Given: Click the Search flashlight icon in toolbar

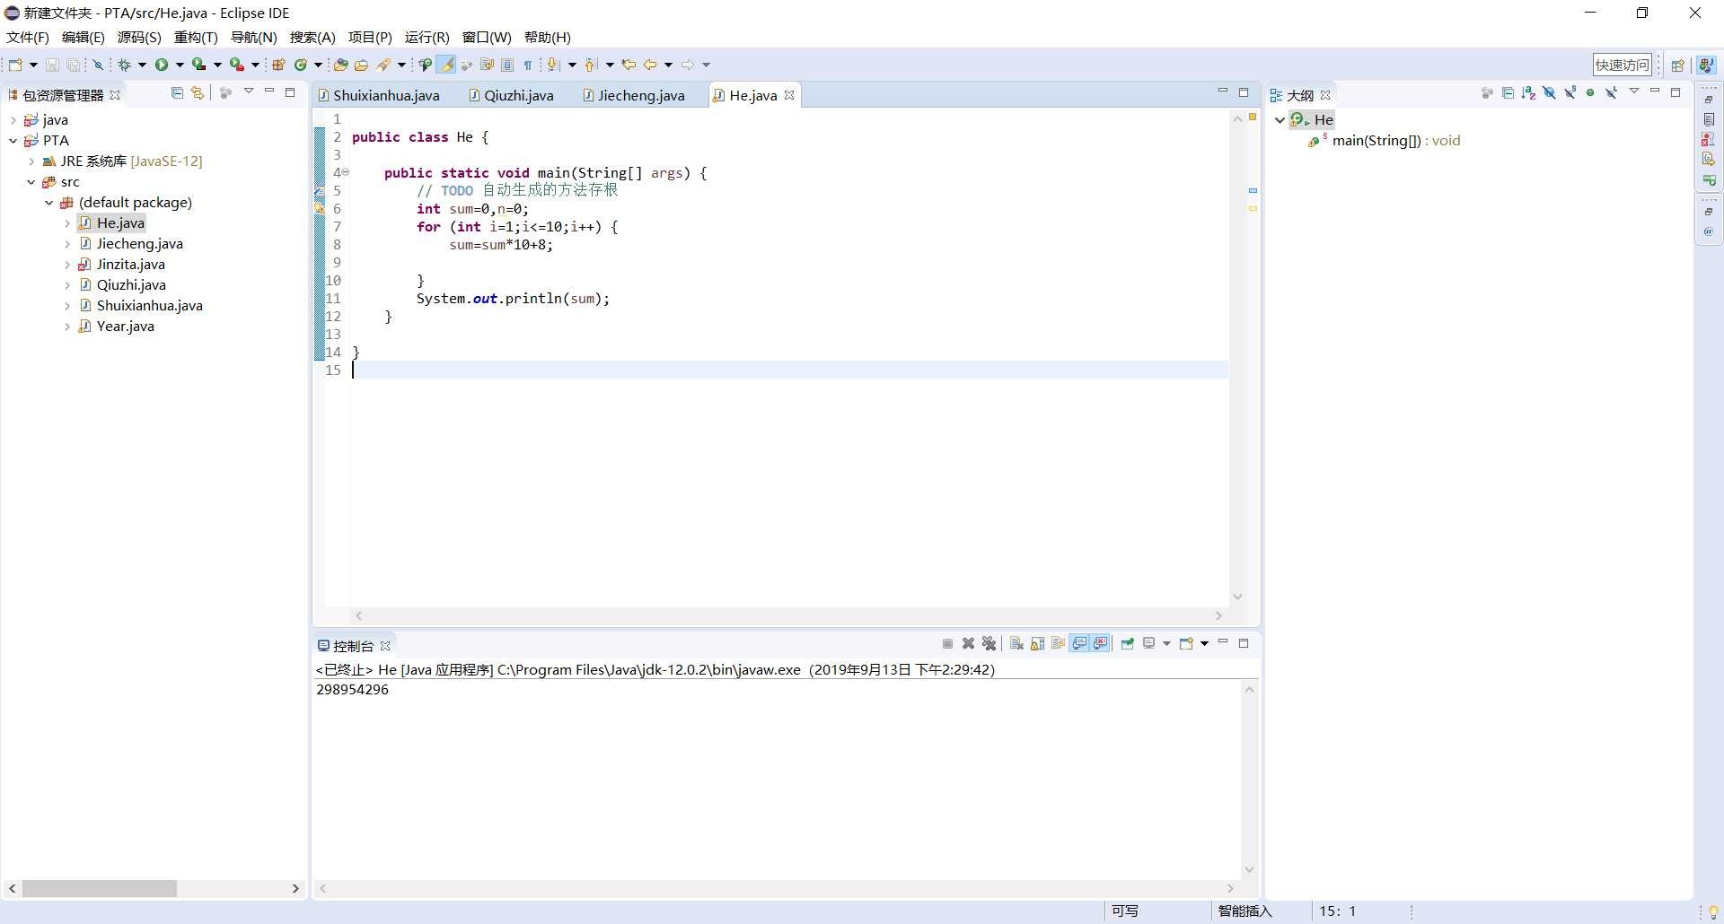Looking at the screenshot, I should (x=384, y=65).
